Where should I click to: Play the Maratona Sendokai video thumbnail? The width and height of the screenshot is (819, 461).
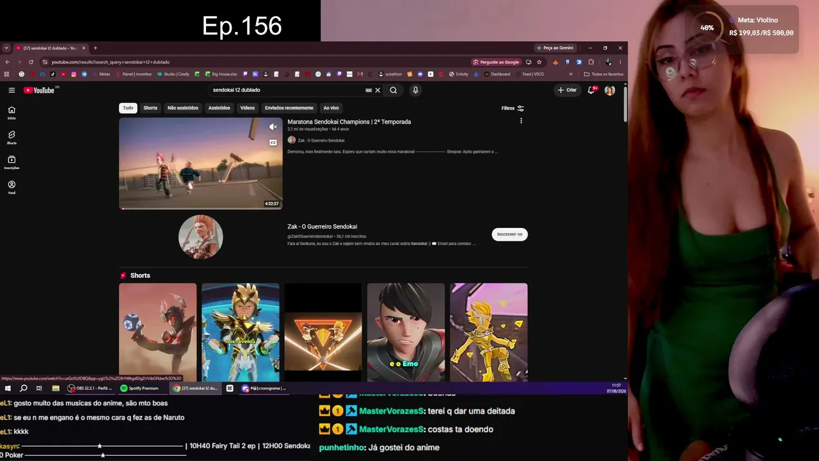[200, 163]
